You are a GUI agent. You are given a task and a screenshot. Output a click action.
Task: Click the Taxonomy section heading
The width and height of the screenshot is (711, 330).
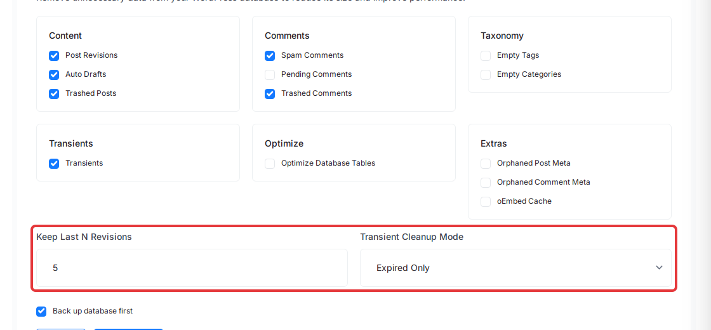pos(502,36)
